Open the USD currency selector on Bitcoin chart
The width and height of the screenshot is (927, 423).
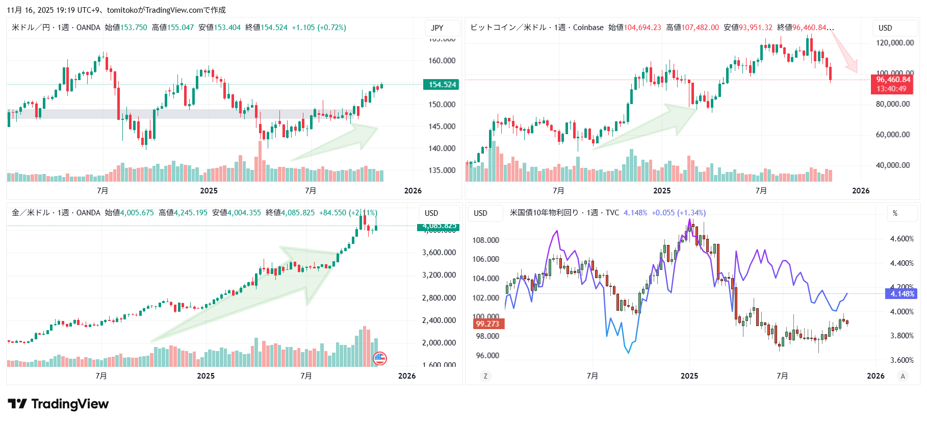coord(885,28)
